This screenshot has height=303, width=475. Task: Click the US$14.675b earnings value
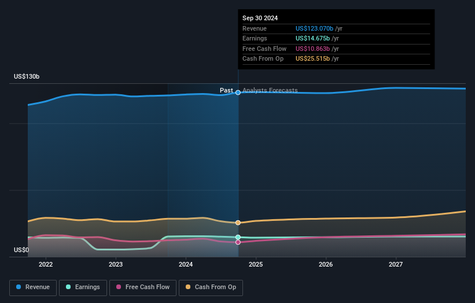coord(312,38)
